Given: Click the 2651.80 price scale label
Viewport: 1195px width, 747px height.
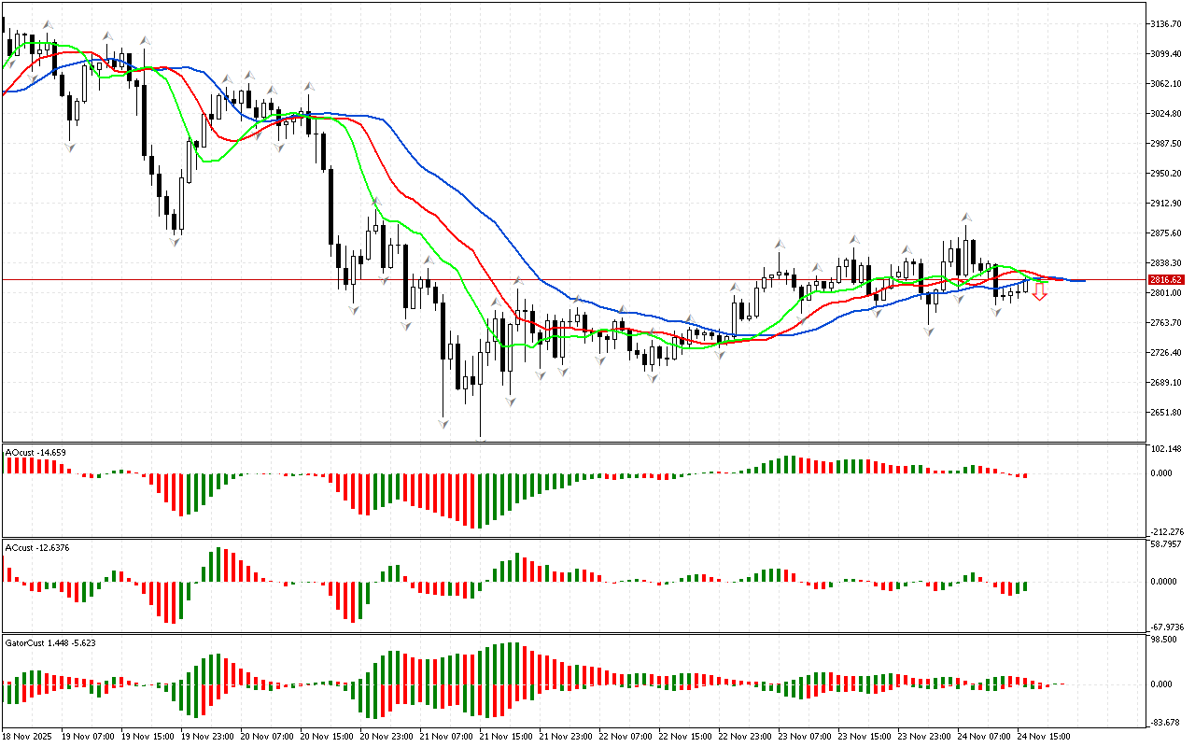Looking at the screenshot, I should pyautogui.click(x=1167, y=413).
